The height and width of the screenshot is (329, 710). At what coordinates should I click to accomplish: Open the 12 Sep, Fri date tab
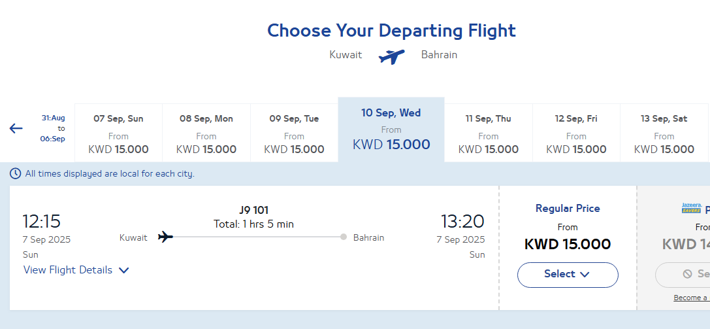tap(576, 133)
